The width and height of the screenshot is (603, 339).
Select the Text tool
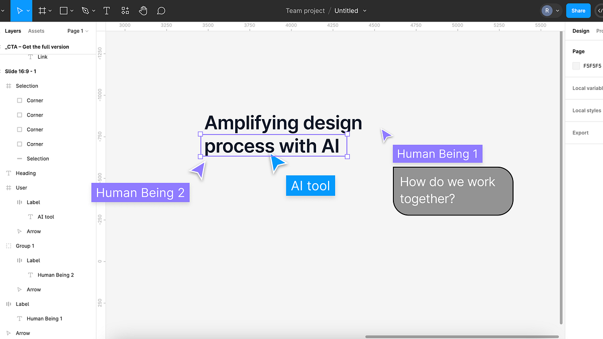coord(107,10)
